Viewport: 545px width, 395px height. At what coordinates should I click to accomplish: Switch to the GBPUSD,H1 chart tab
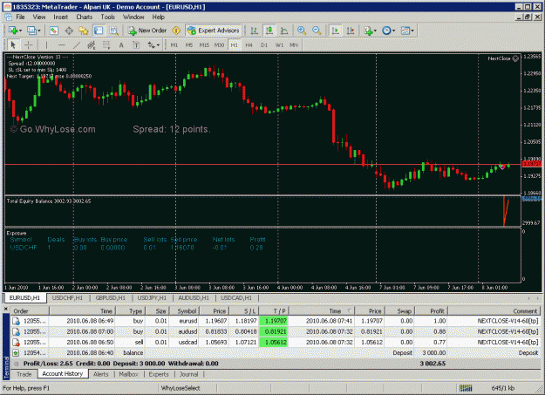click(110, 298)
